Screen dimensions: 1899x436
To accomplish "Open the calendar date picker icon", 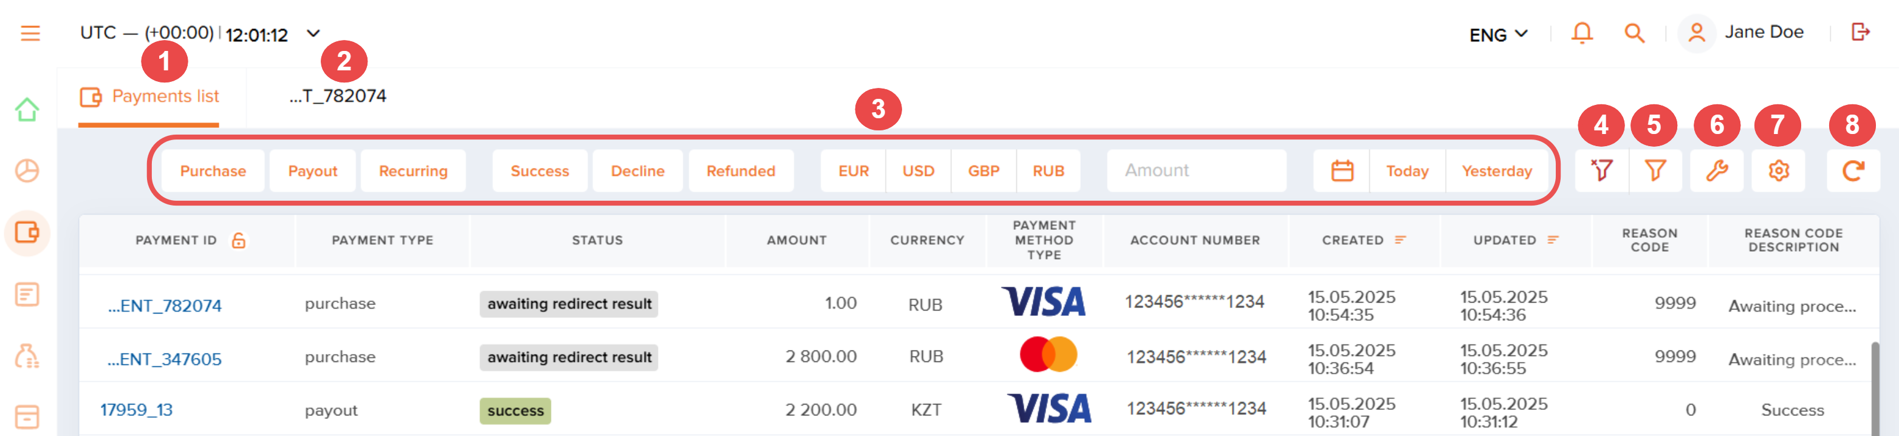I will point(1342,171).
